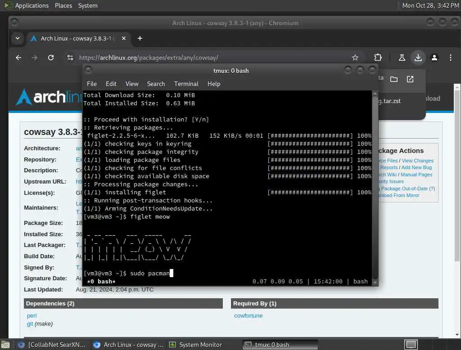Image resolution: width=461 pixels, height=350 pixels.
Task: Open the terminal Edit menu
Action: tap(111, 84)
